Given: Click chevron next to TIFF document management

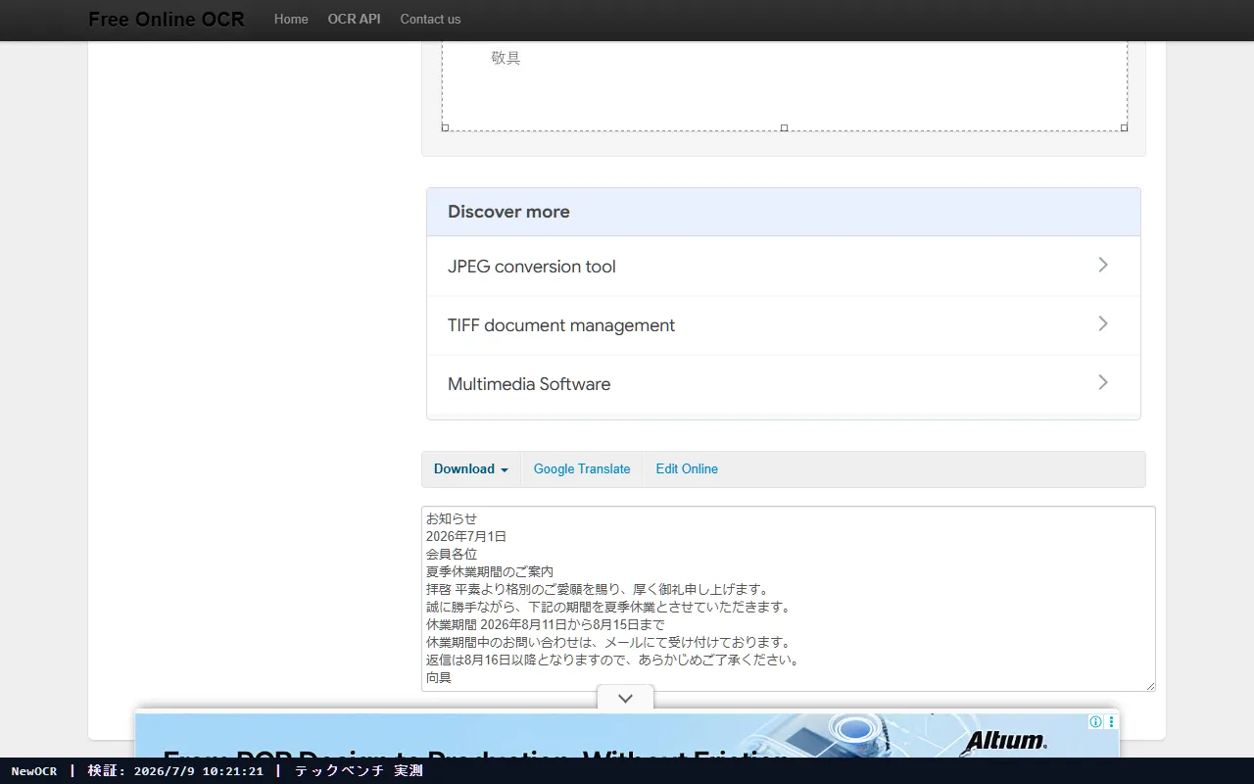Looking at the screenshot, I should pos(1103,323).
